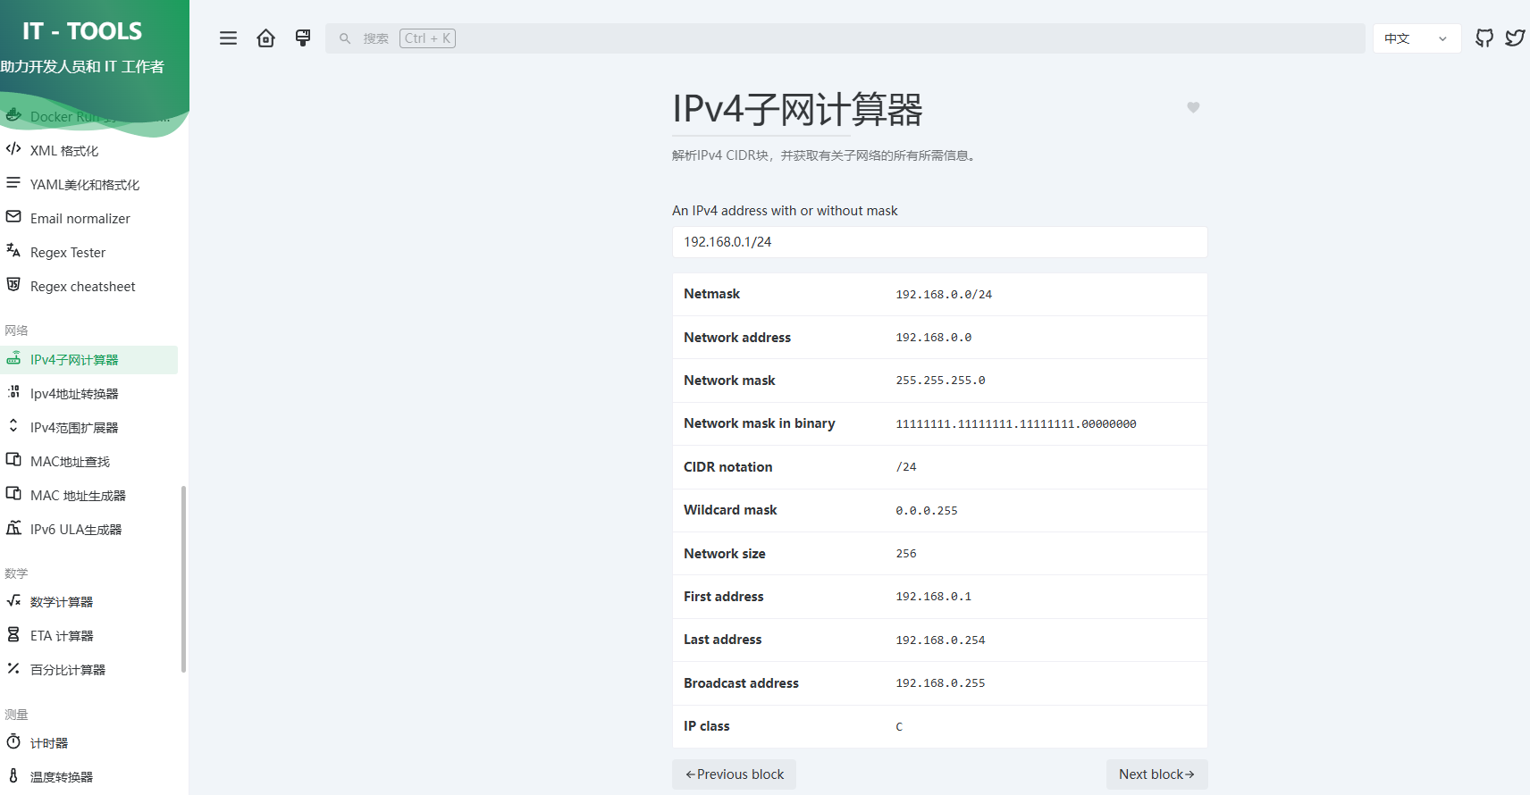Click Broadcast address value 192.168.0.255
Screen dimensions: 1530x795
940,683
